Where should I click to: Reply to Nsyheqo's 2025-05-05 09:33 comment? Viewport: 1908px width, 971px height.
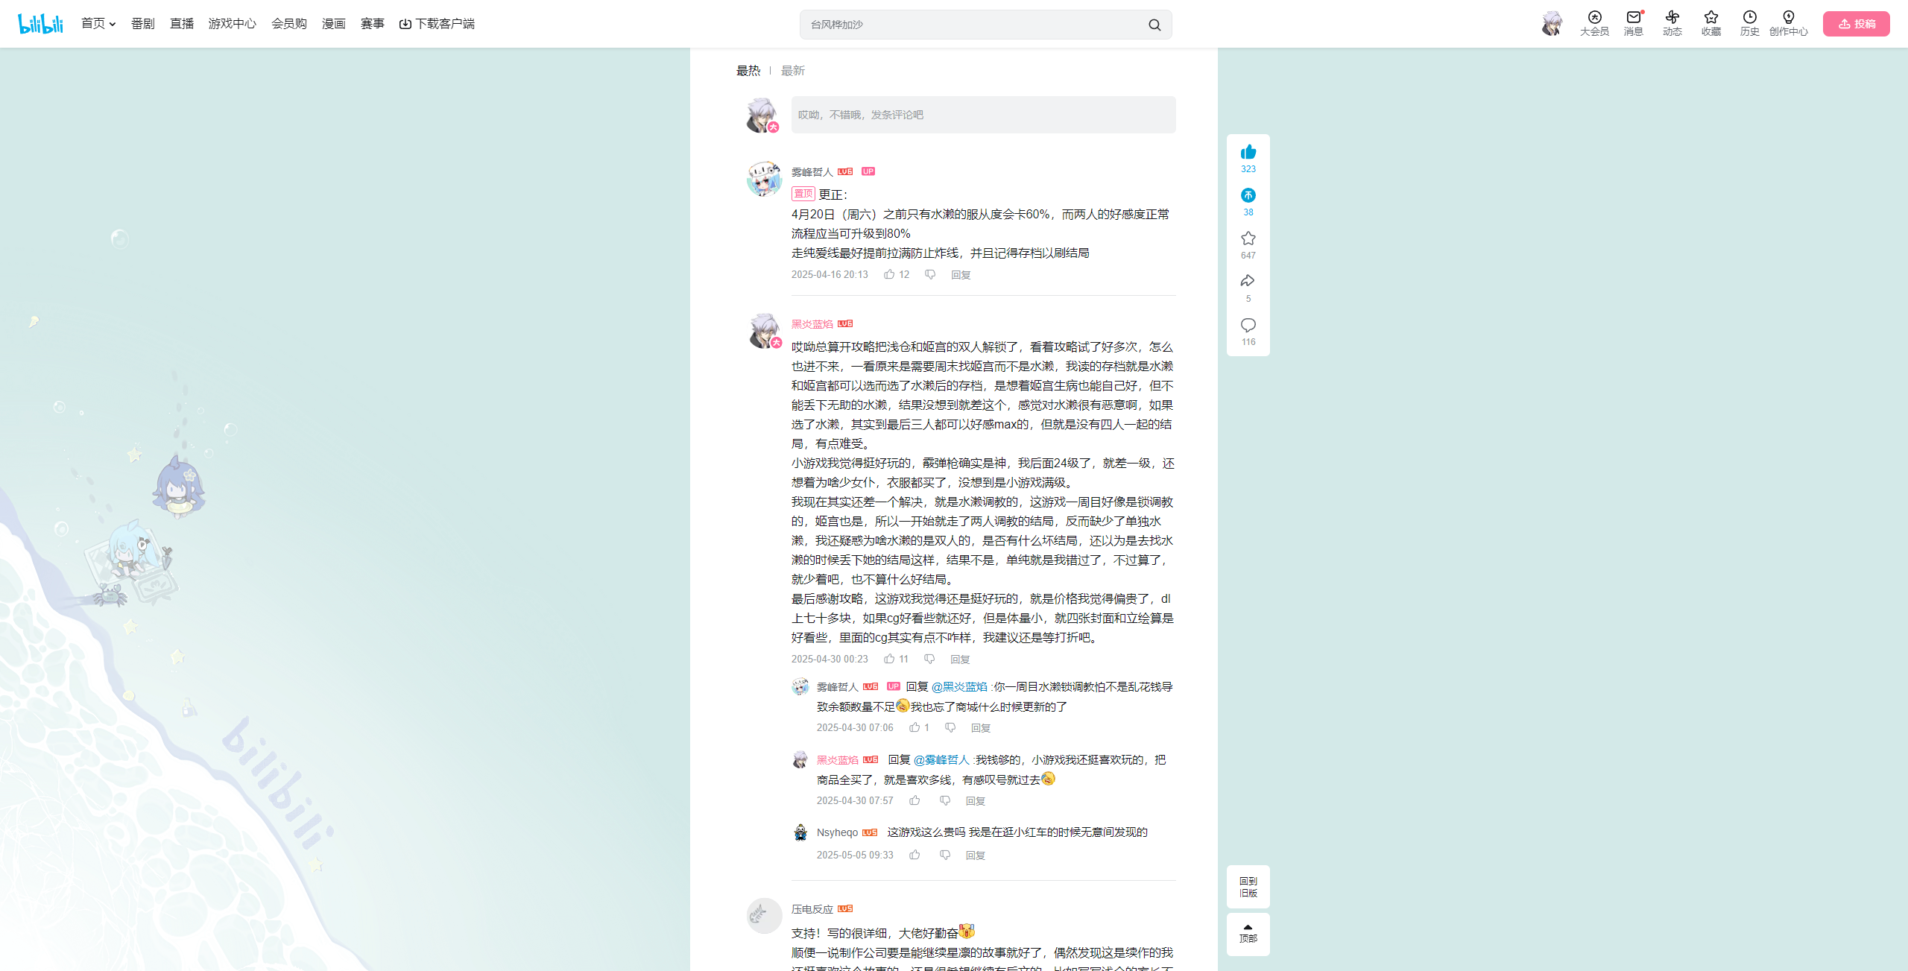click(x=976, y=855)
